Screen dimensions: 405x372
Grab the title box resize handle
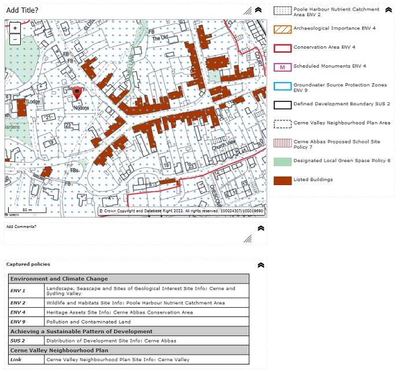[x=248, y=11]
